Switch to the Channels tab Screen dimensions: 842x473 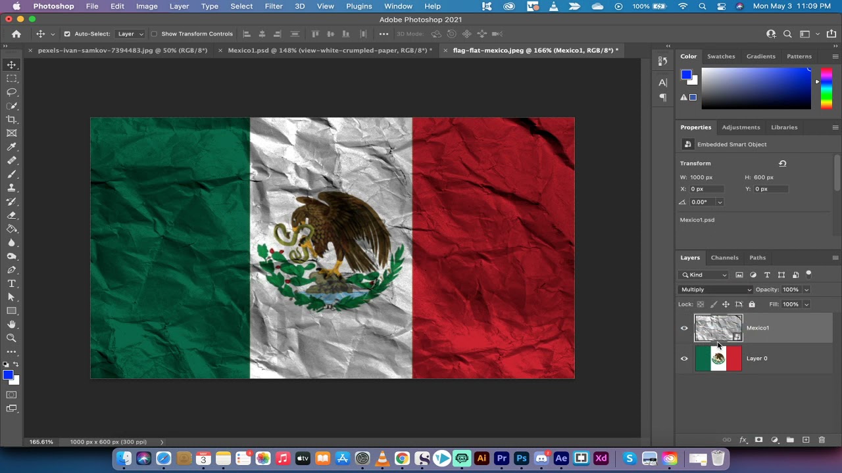(724, 258)
